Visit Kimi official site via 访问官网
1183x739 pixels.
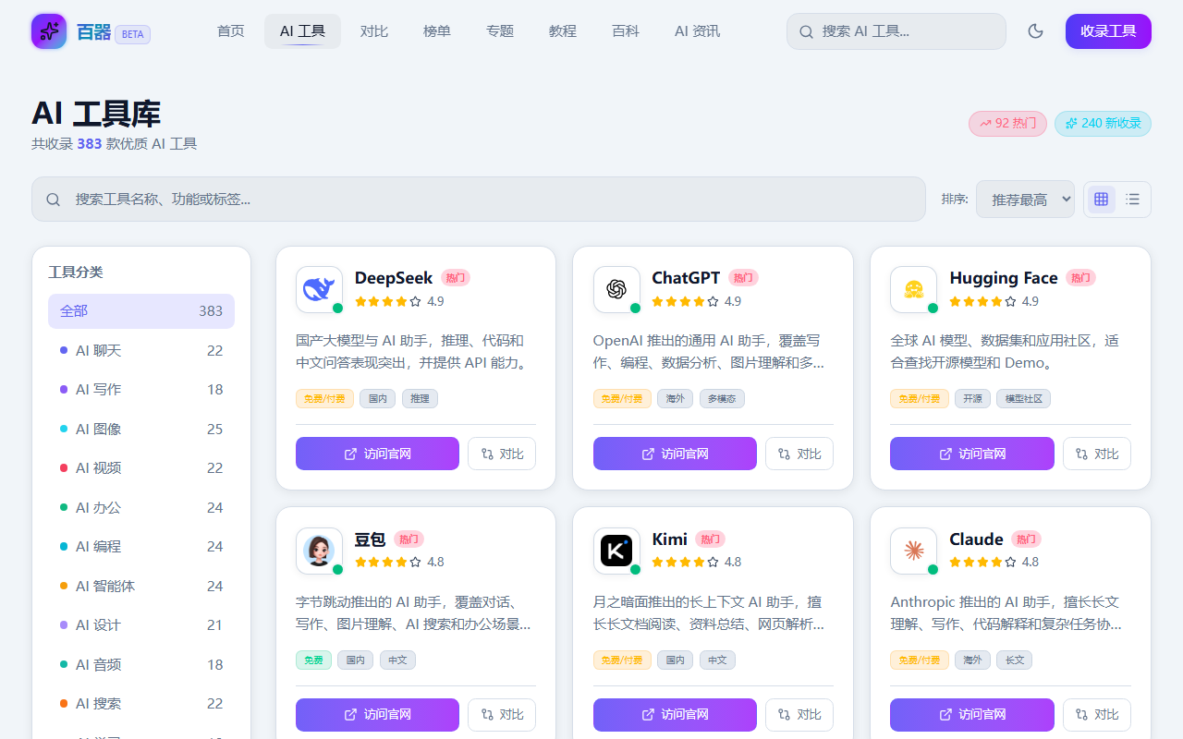pos(675,715)
